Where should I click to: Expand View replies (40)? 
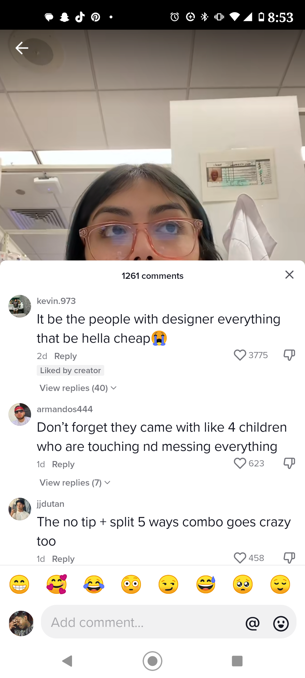(78, 388)
